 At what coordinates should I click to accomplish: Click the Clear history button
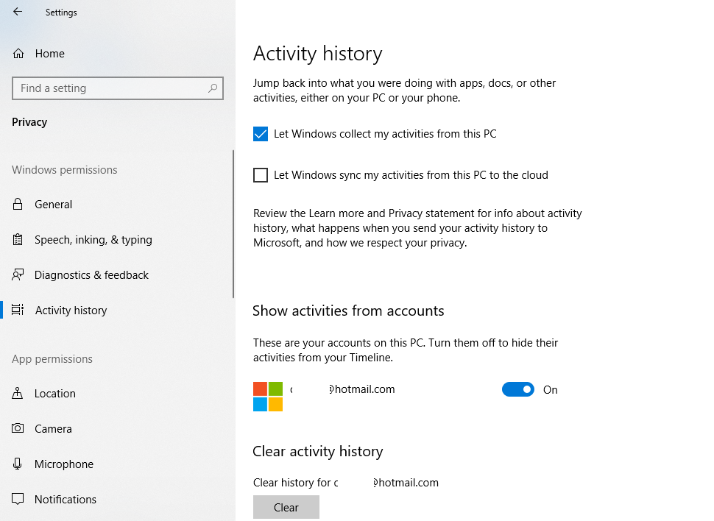pyautogui.click(x=286, y=507)
